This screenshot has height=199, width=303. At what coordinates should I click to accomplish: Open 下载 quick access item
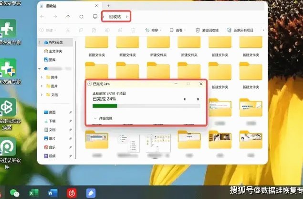[x=50, y=121]
